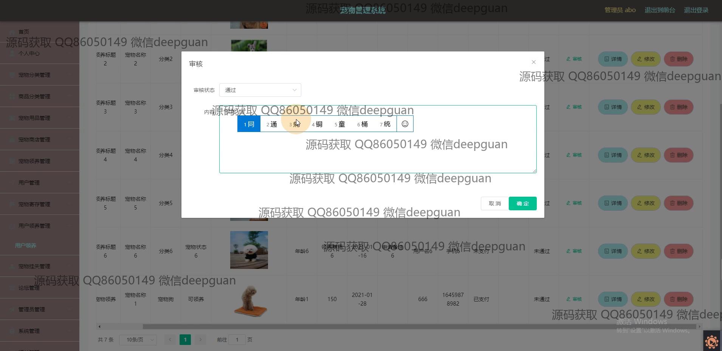Viewport: 722px width, 351px height.
Task: Click 退出登录 link in header
Action: coord(696,10)
